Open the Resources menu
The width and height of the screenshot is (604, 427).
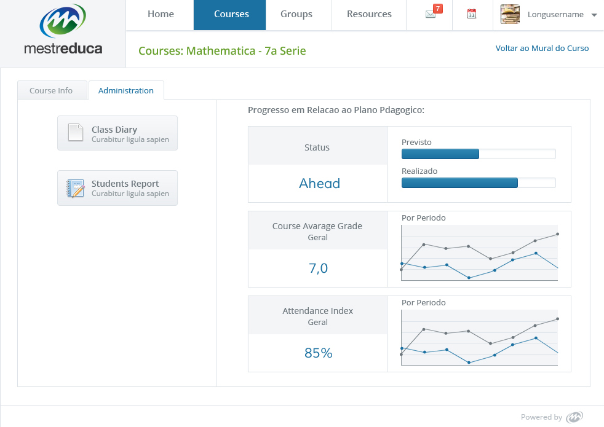pos(369,14)
